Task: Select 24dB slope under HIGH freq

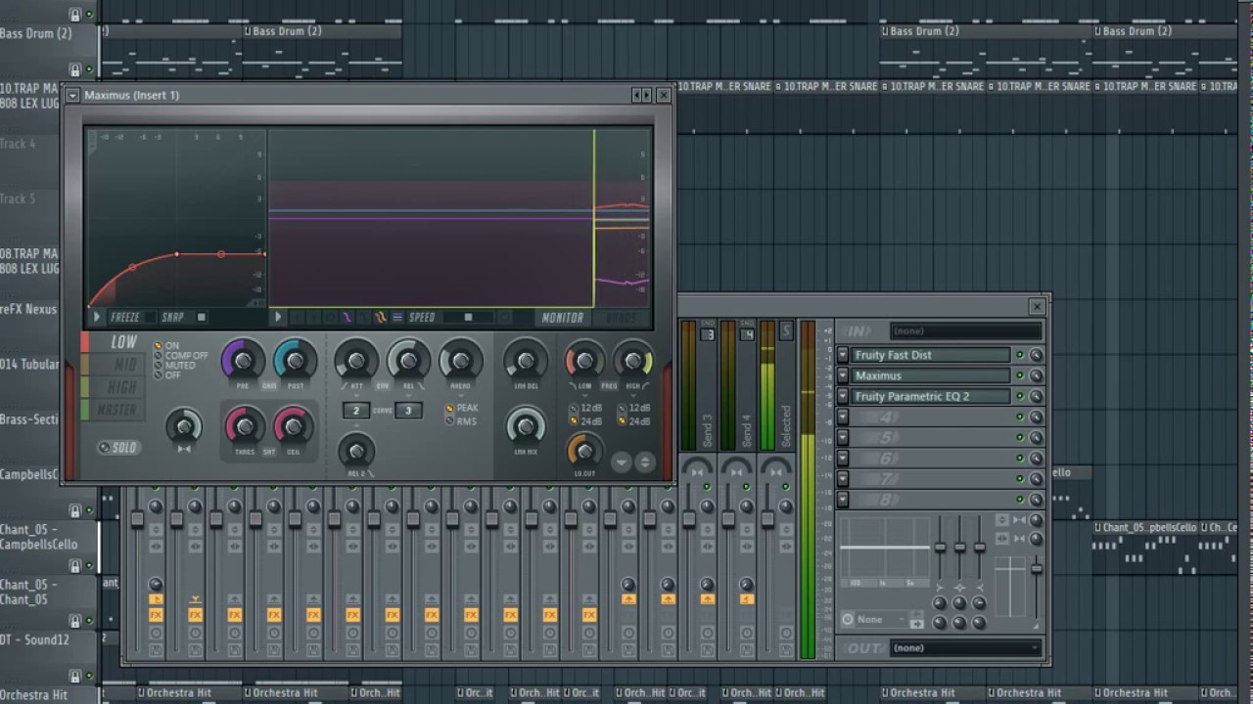Action: [633, 421]
